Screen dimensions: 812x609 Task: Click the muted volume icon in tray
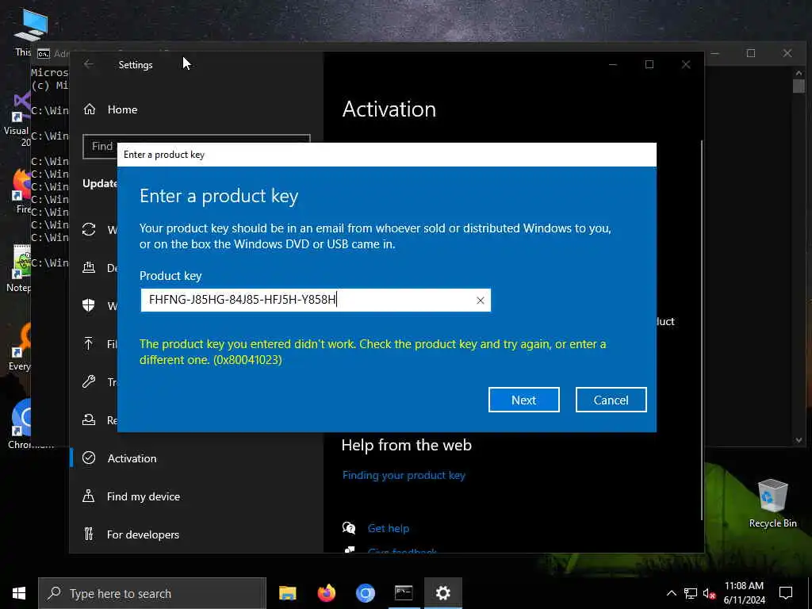click(710, 593)
